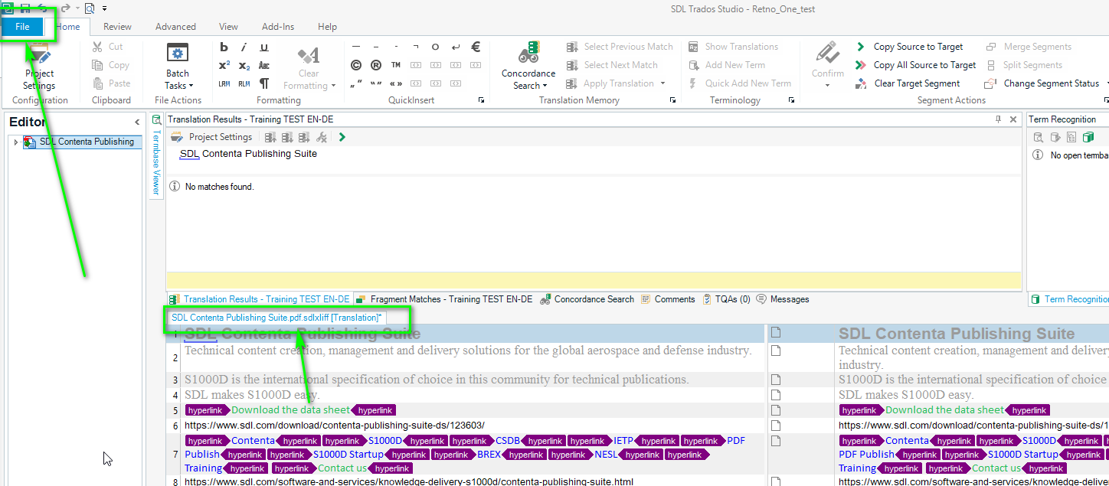Image resolution: width=1109 pixels, height=486 pixels.
Task: Expand the QuickInsert group dialog launcher
Action: 482,100
